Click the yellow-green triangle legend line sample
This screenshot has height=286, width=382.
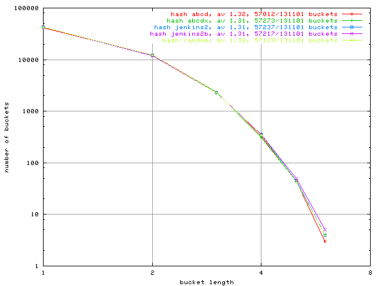[x=352, y=41]
